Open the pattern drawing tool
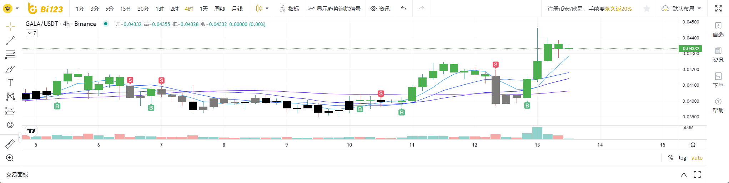Screen dimensions: 729x183 tap(10, 97)
